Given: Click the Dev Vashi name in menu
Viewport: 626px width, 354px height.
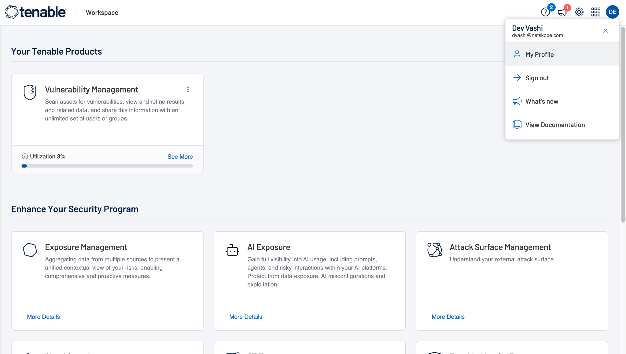Looking at the screenshot, I should point(527,28).
